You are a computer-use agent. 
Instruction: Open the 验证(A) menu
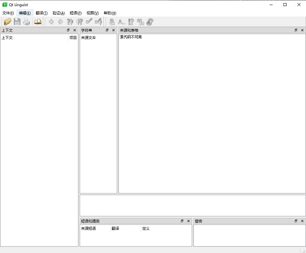point(59,13)
